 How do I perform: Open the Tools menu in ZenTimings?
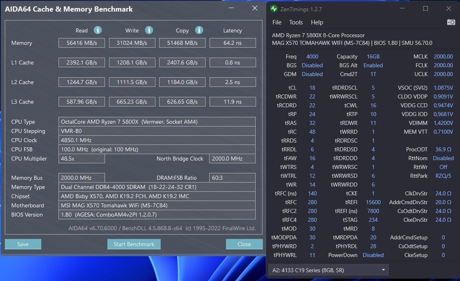tap(296, 22)
